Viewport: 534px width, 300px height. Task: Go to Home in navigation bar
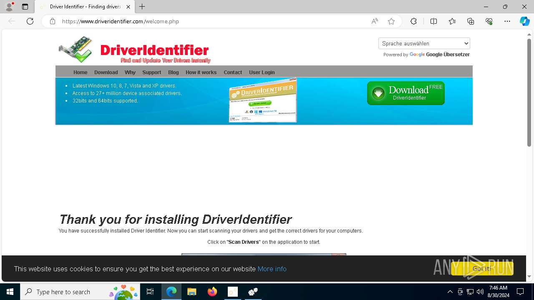tap(81, 72)
